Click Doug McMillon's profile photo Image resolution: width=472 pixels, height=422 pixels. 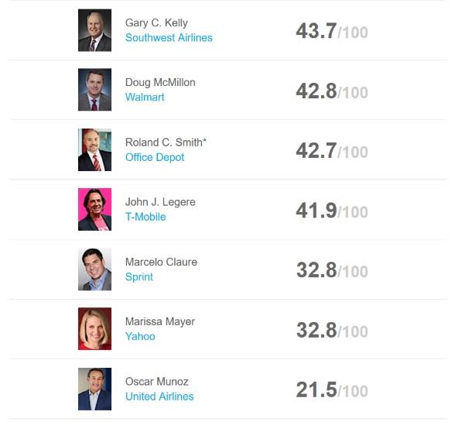(x=94, y=90)
